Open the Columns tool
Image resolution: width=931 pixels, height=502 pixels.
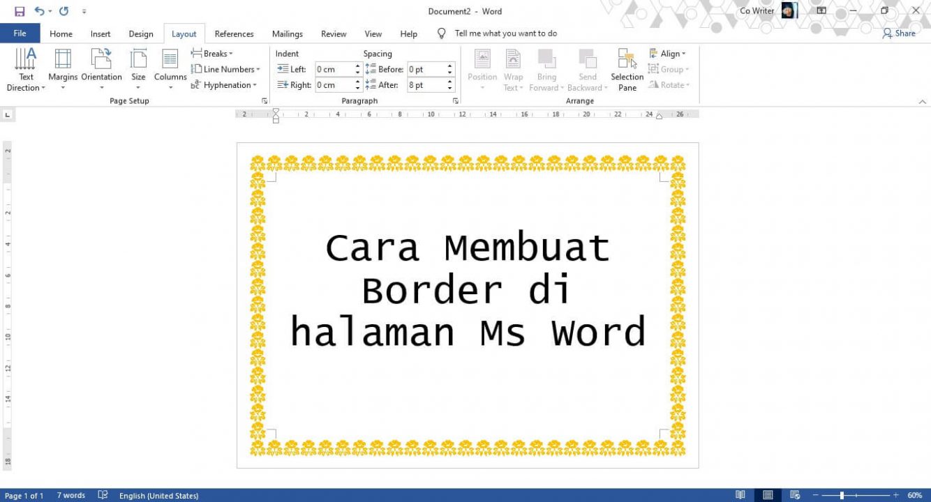[x=170, y=69]
